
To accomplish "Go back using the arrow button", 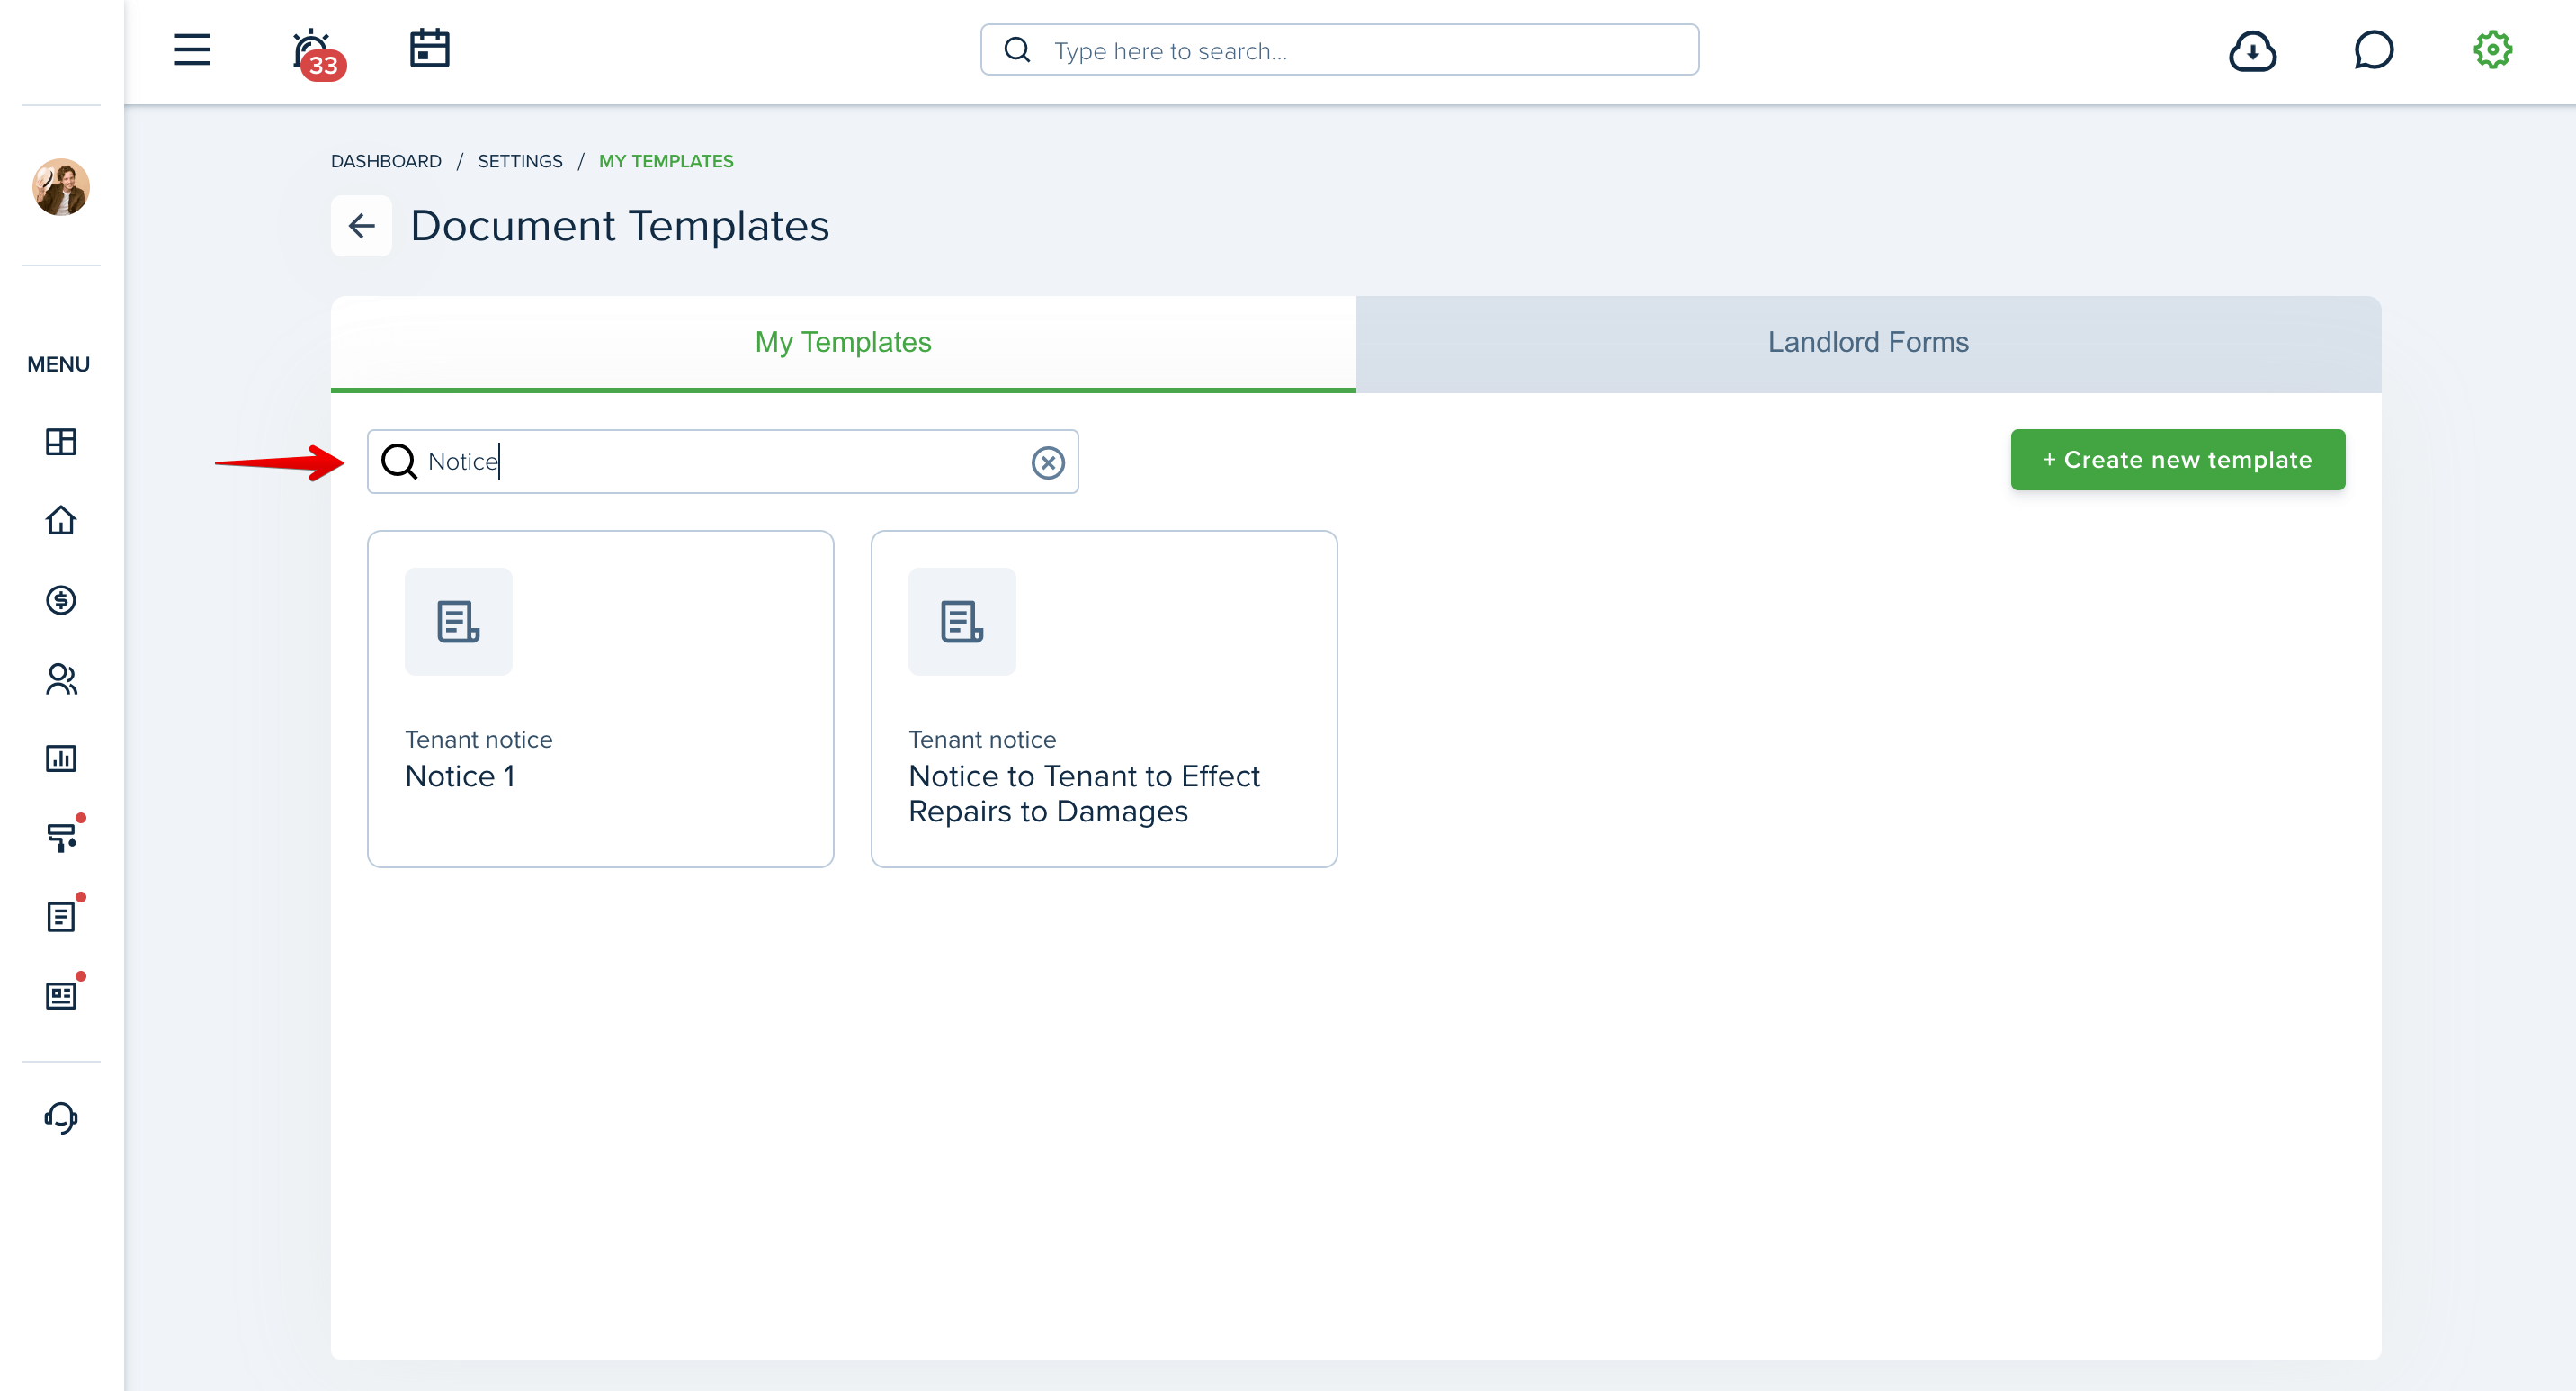I will 361,226.
